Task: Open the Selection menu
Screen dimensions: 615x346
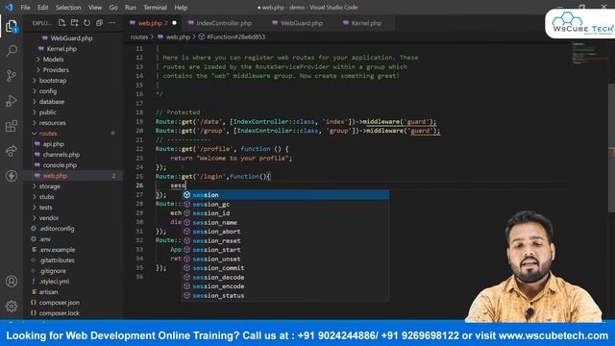Action: pyautogui.click(x=68, y=8)
